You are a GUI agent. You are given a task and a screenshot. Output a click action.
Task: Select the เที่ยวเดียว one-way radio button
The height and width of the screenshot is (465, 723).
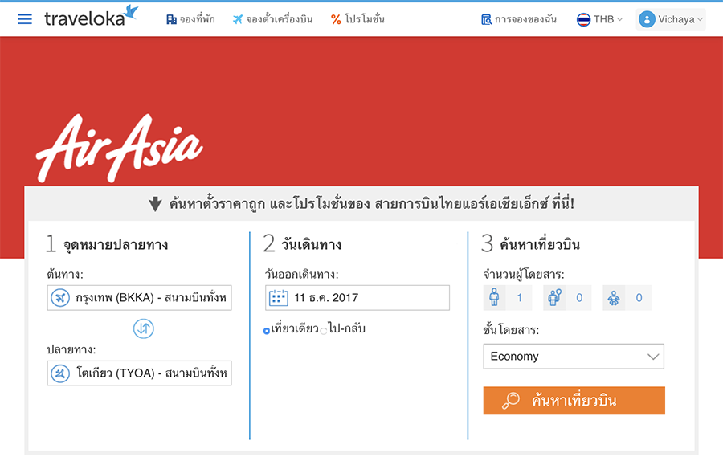click(267, 331)
